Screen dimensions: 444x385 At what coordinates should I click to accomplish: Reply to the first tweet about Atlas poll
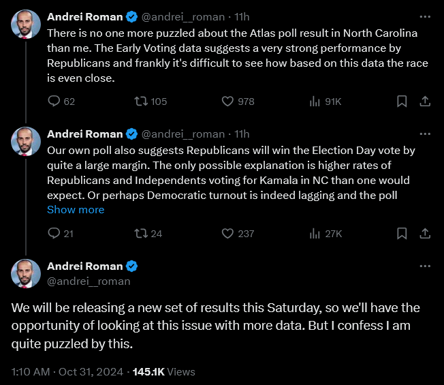pos(54,102)
